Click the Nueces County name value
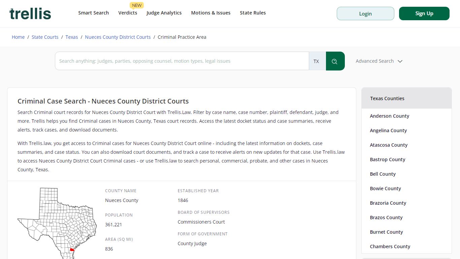This screenshot has width=460, height=259. [x=122, y=200]
